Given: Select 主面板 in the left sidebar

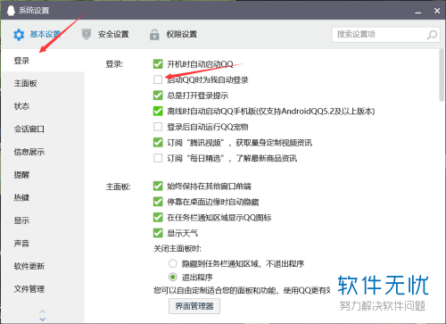Looking at the screenshot, I should pyautogui.click(x=43, y=83).
